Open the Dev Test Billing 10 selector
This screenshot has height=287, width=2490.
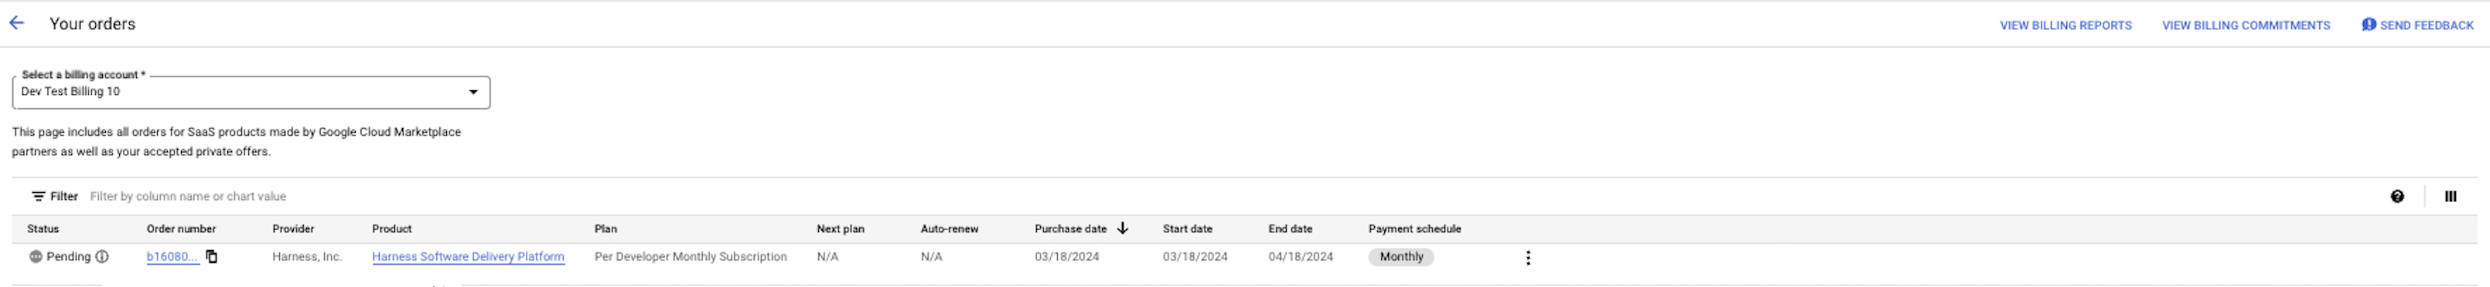pos(251,93)
